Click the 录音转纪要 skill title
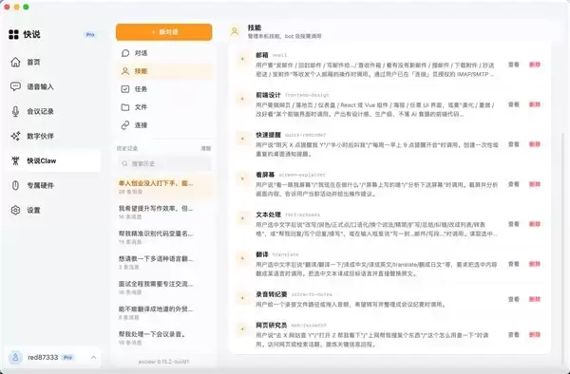Image resolution: width=570 pixels, height=374 pixels. point(271,294)
